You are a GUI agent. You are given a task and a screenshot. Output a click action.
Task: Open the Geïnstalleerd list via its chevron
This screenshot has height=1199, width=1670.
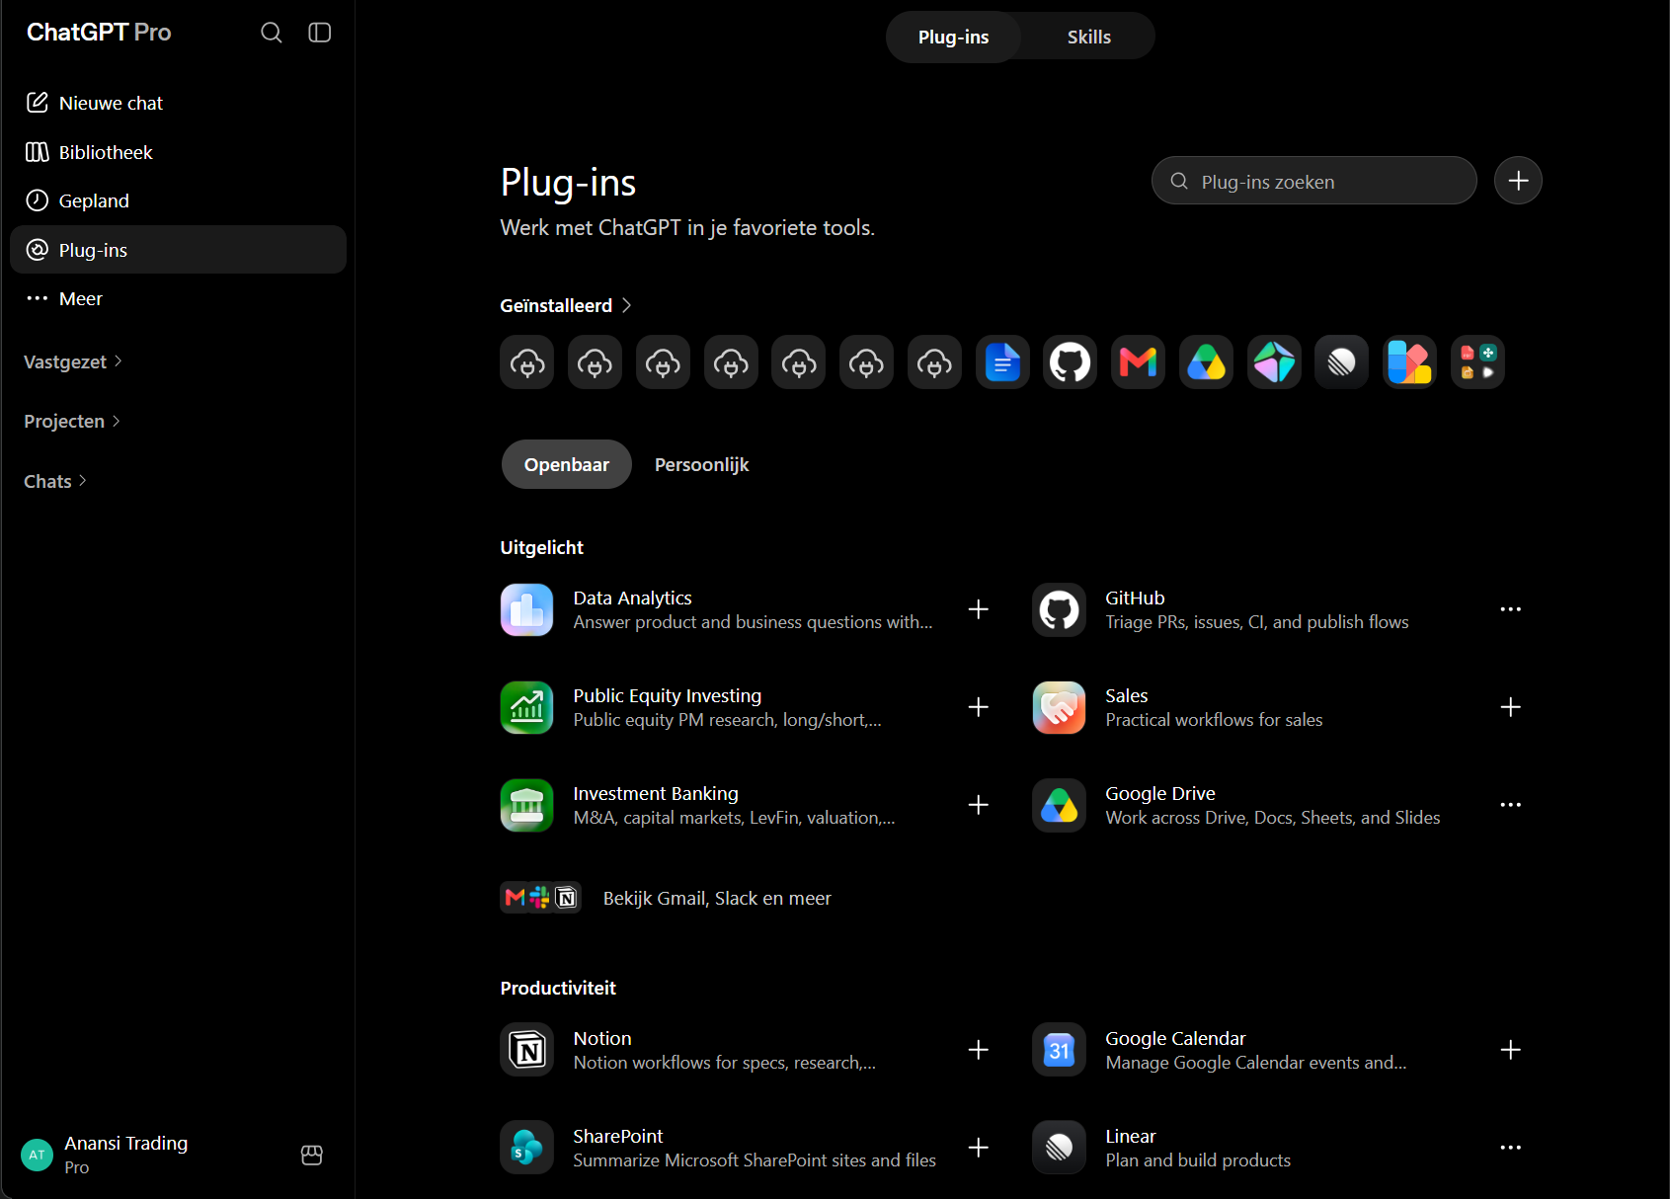626,305
